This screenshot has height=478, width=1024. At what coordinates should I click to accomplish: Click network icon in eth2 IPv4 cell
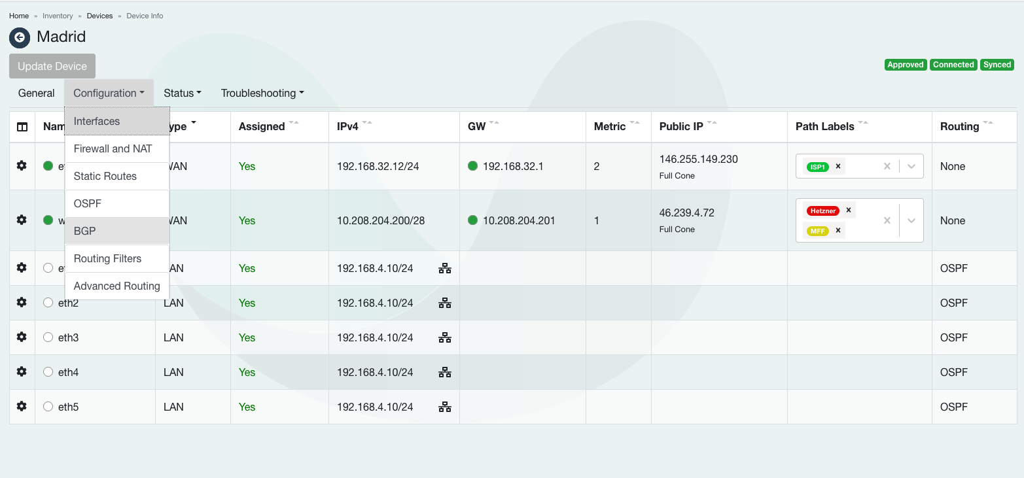(445, 303)
